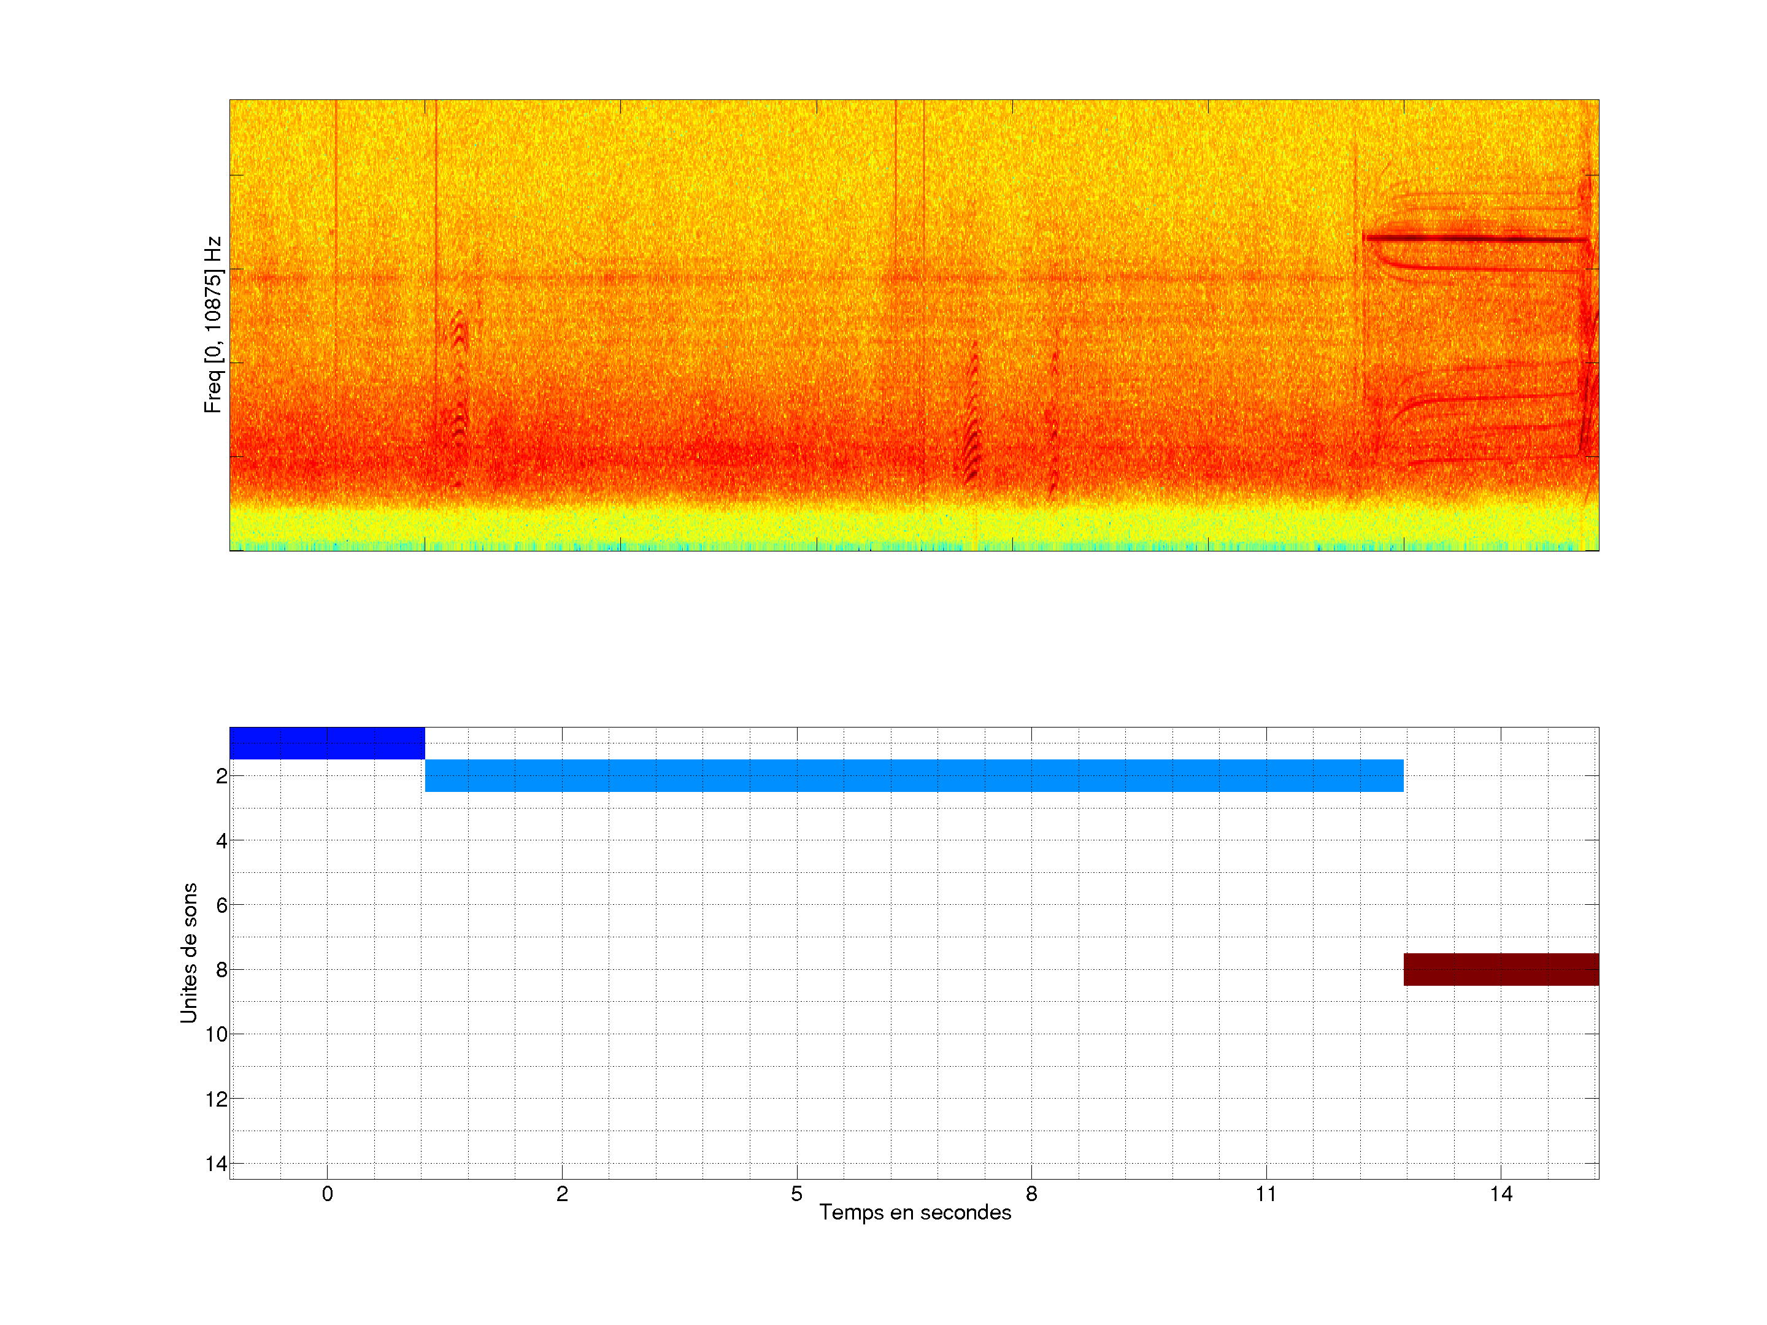The image size is (1767, 1325).
Task: Click x-axis tick label 5
Action: [796, 1194]
